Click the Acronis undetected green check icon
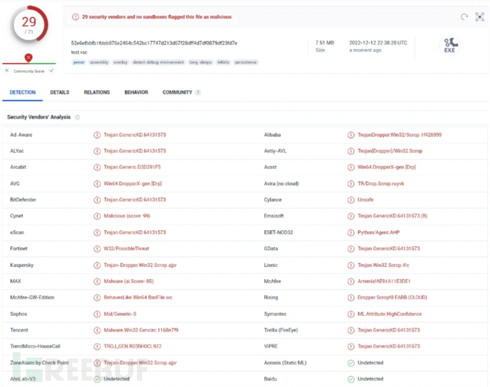Screen dimensions: 490x387 [x=351, y=363]
